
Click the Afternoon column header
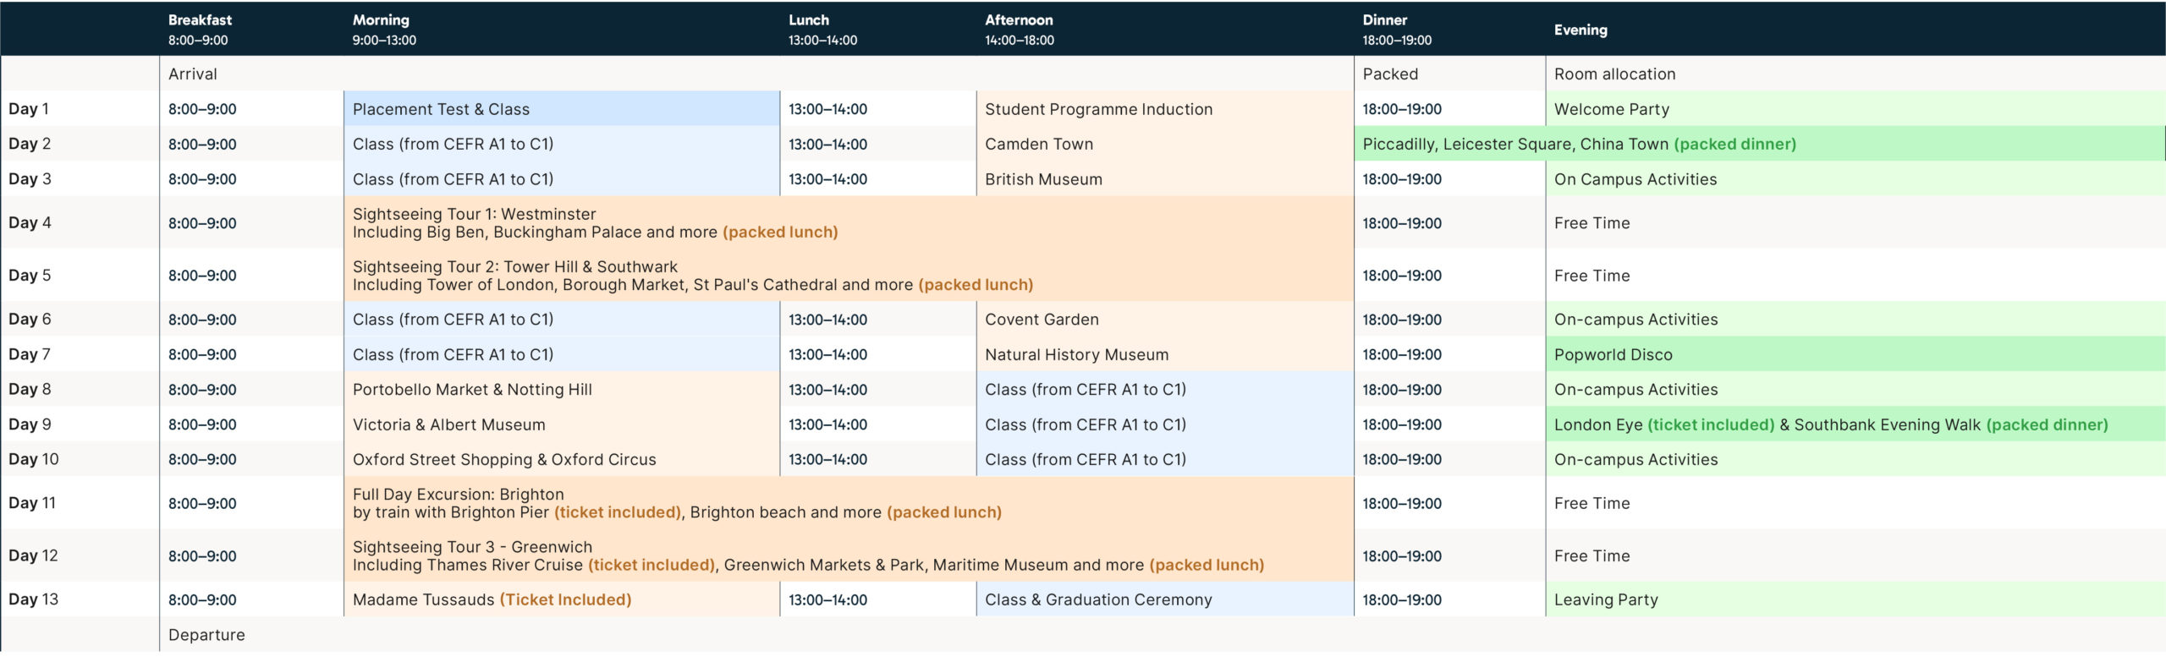pyautogui.click(x=1019, y=29)
